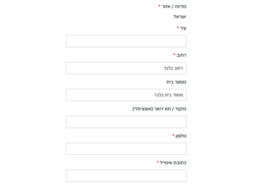
Task: Click the country value 'ישראל'
Action: pyautogui.click(x=180, y=17)
